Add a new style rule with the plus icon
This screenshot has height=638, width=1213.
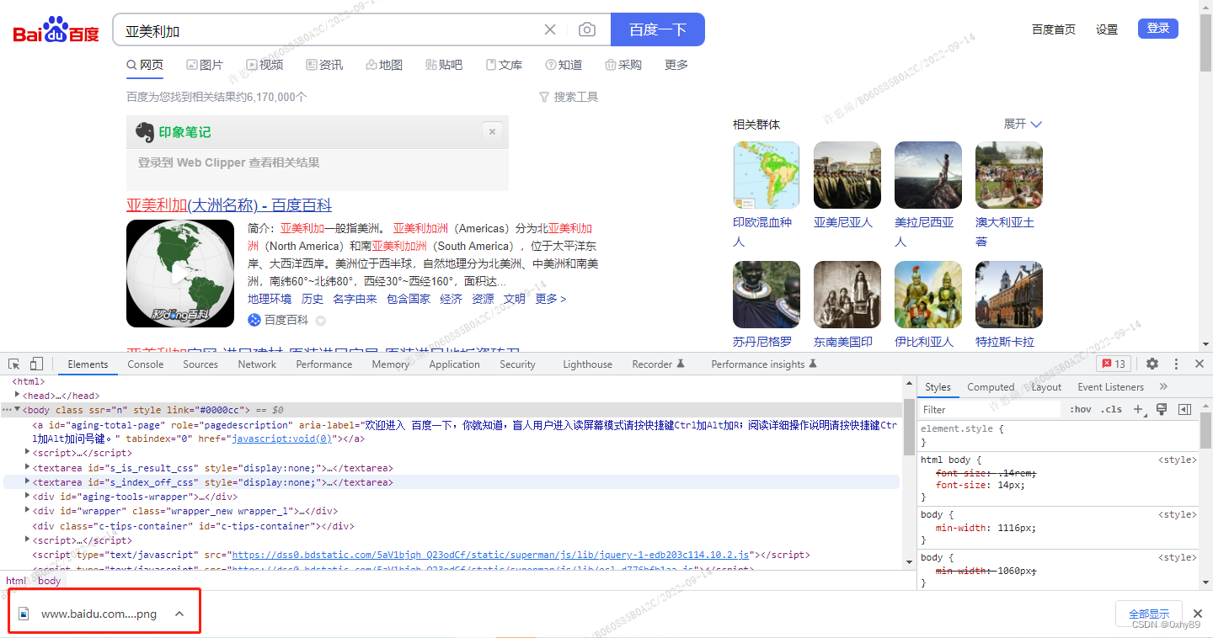pyautogui.click(x=1138, y=410)
